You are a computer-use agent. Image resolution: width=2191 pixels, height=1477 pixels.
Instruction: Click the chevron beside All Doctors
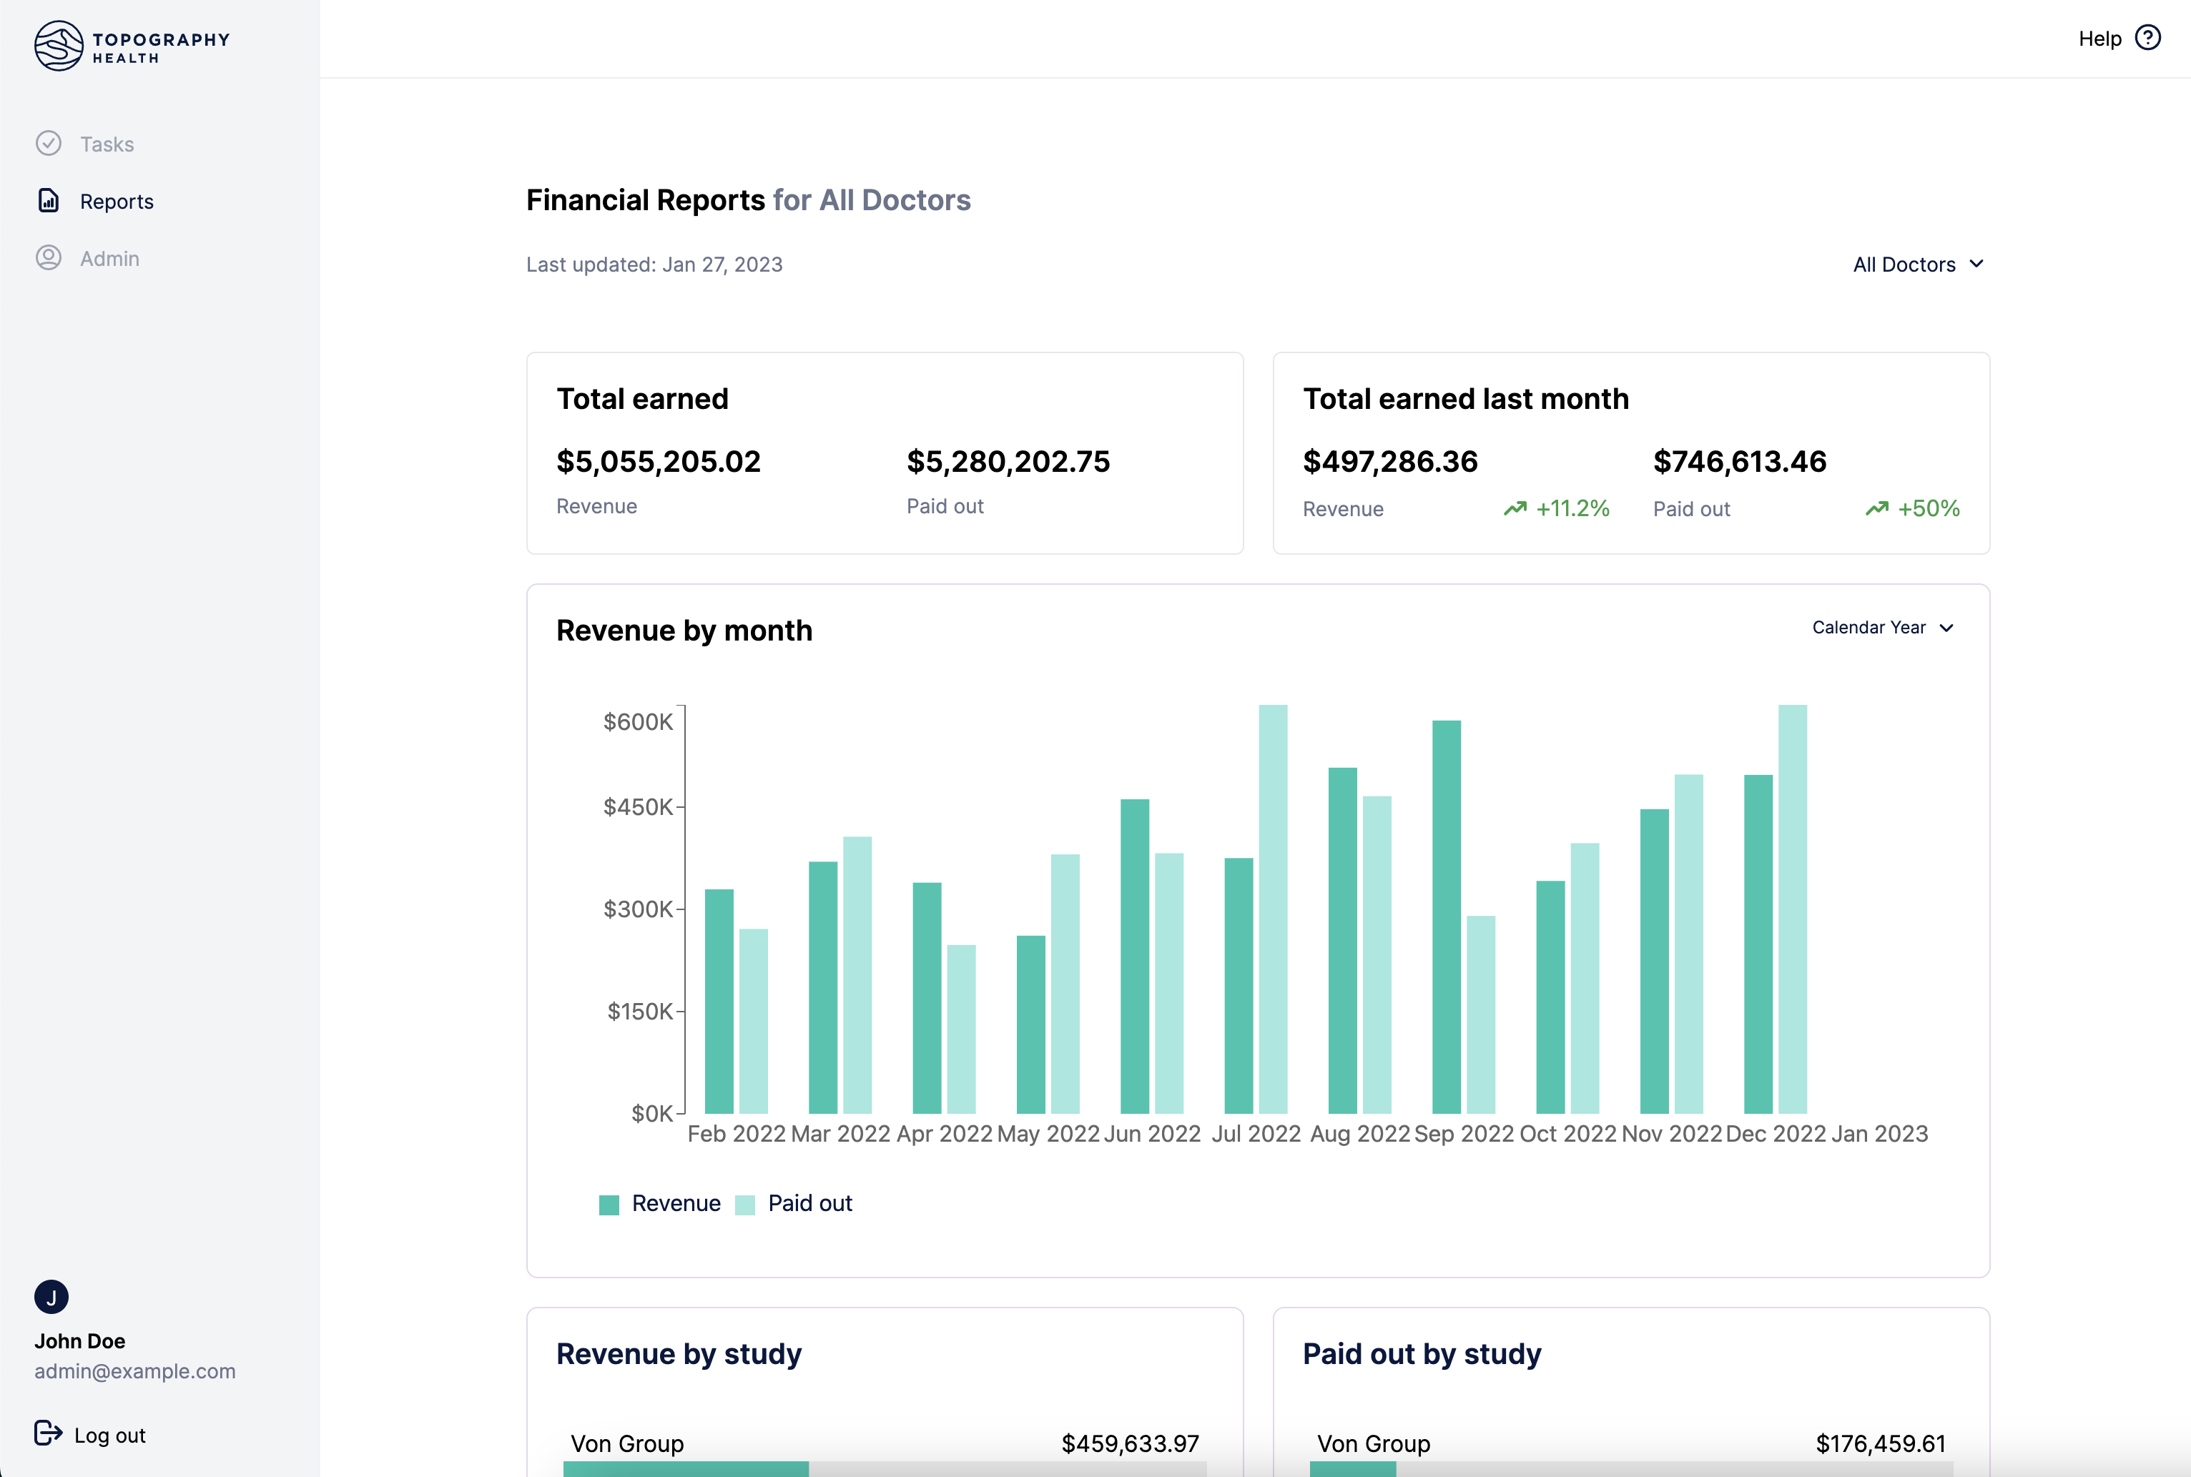tap(1976, 264)
